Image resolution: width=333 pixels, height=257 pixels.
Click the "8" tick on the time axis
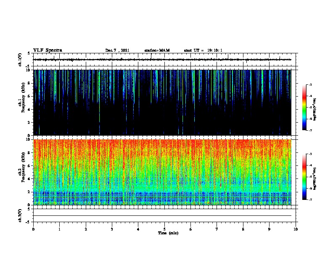243,229
